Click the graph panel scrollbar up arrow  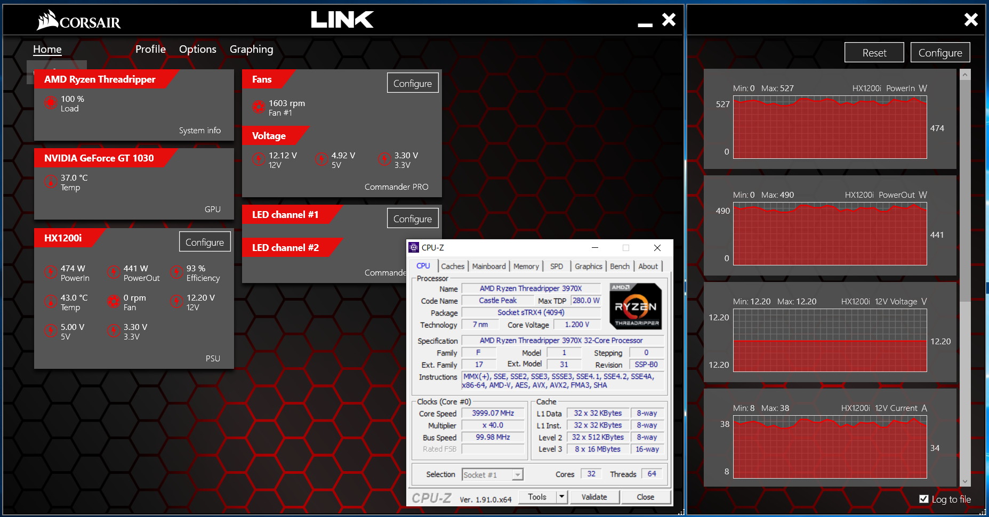pos(965,75)
